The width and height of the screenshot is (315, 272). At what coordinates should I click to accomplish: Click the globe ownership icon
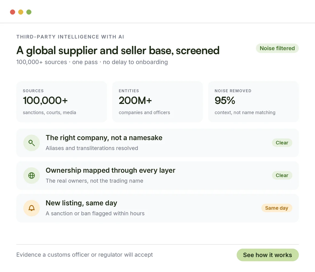pos(31,175)
